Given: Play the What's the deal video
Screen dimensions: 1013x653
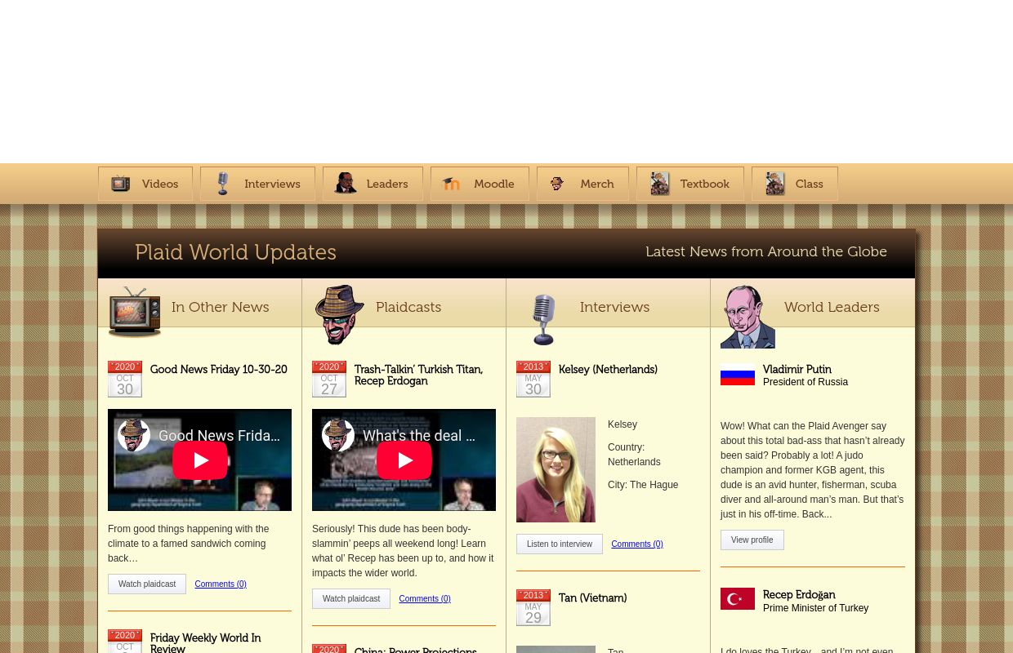Looking at the screenshot, I should [x=404, y=460].
